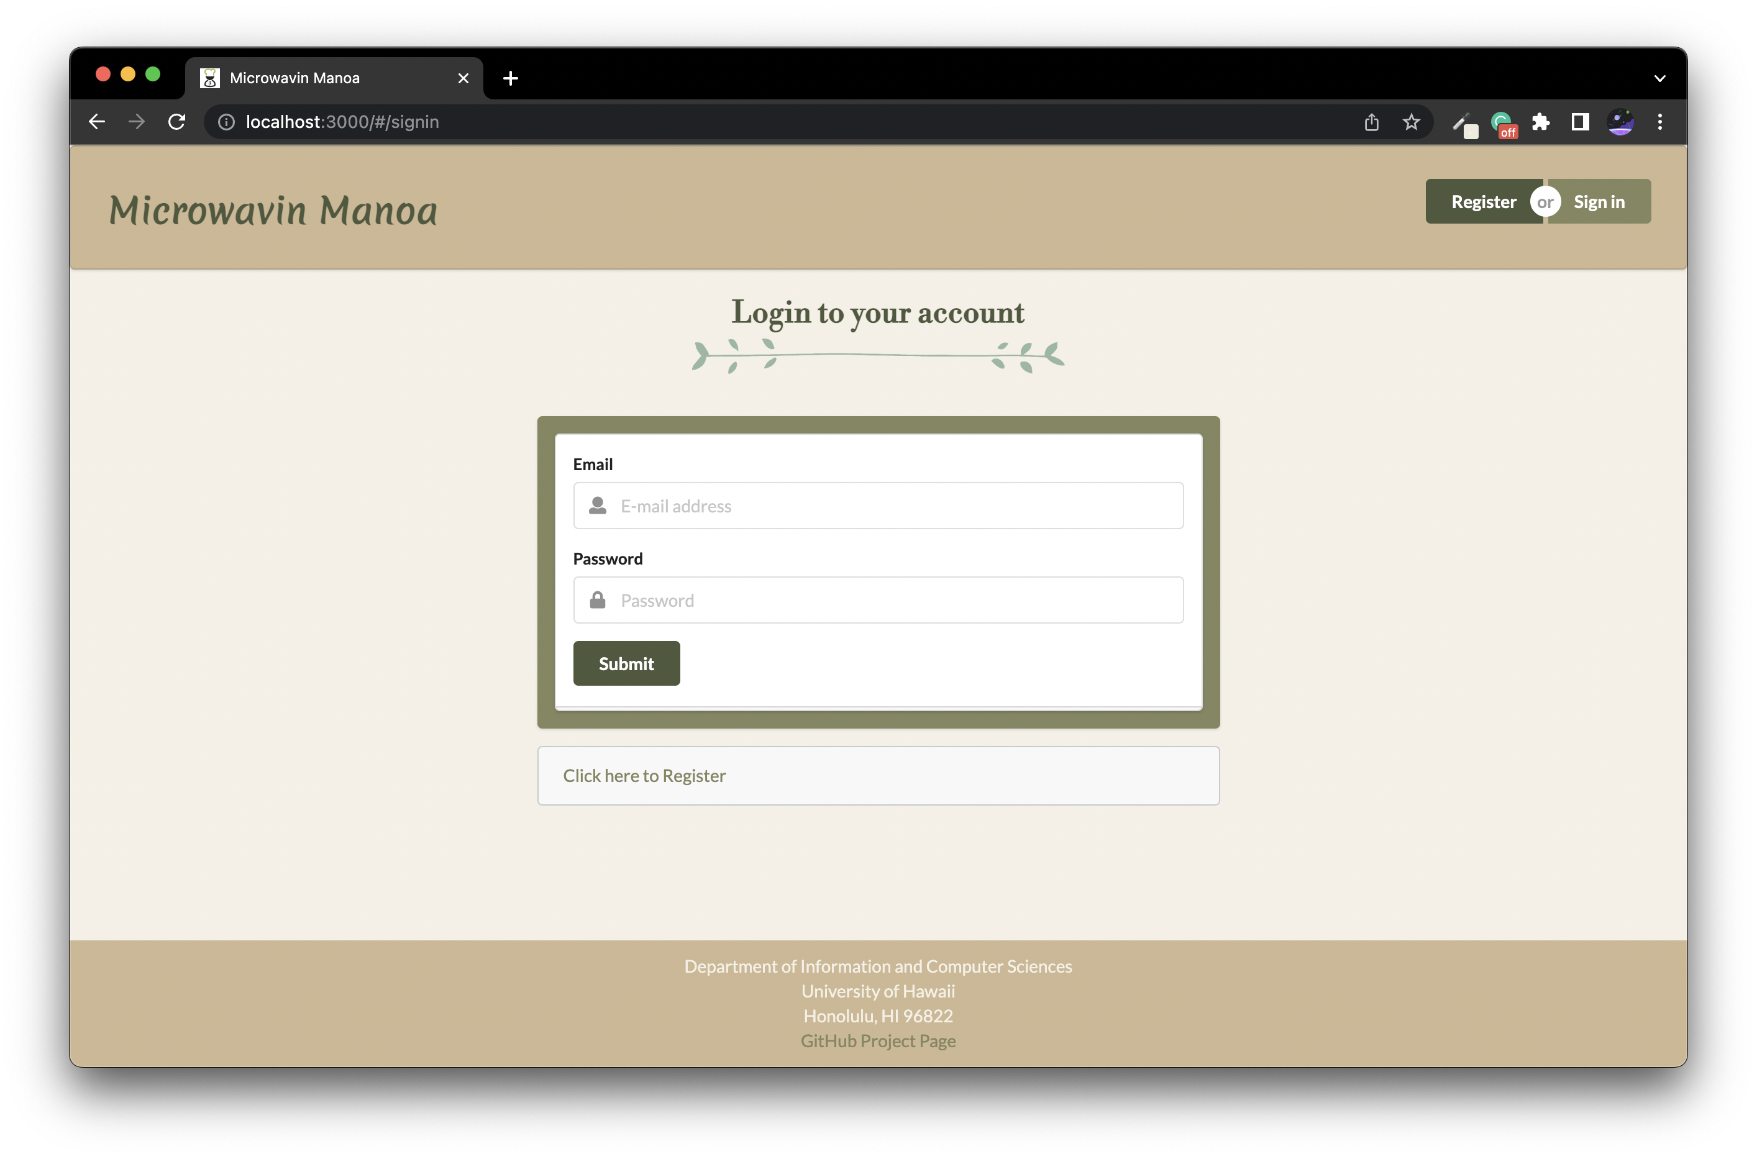Click the Sign in button in header
Screen dimensions: 1757x1159
click(x=1599, y=202)
